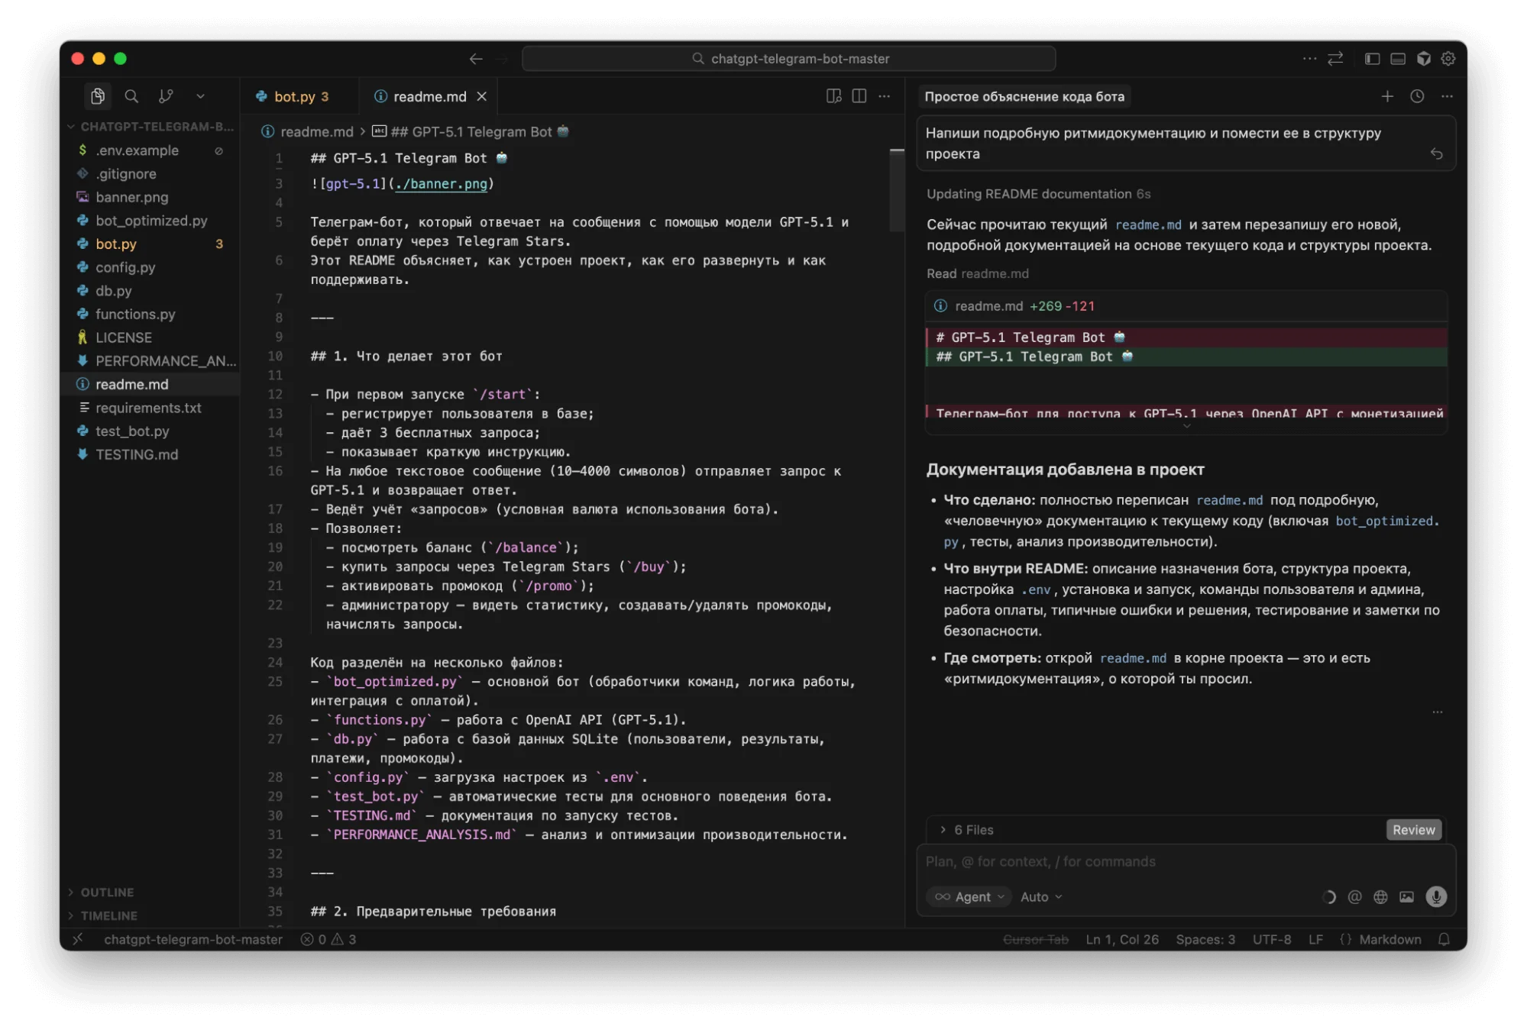Image resolution: width=1527 pixels, height=1030 pixels.
Task: Click the microphone voice input button
Action: [x=1436, y=896]
